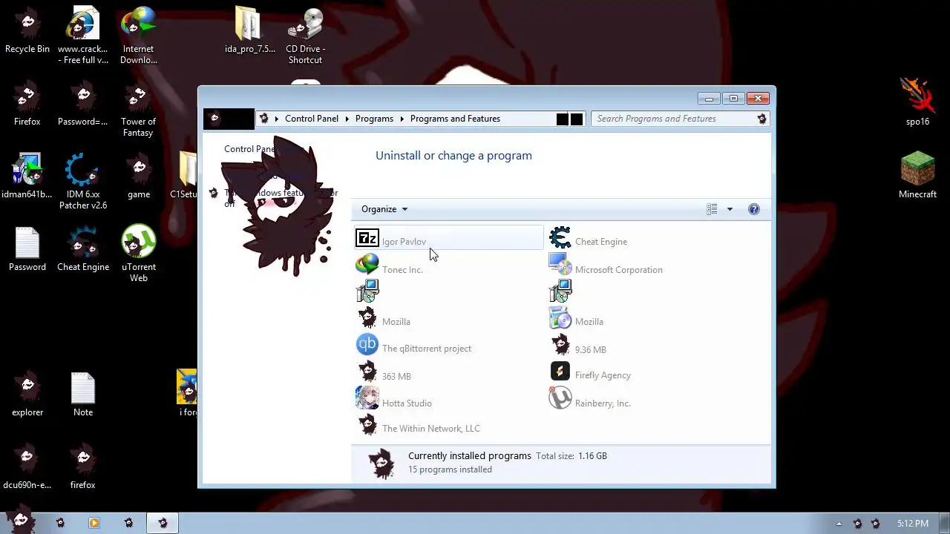Select the Hotta Studio program icon
The height and width of the screenshot is (534, 950).
[367, 398]
